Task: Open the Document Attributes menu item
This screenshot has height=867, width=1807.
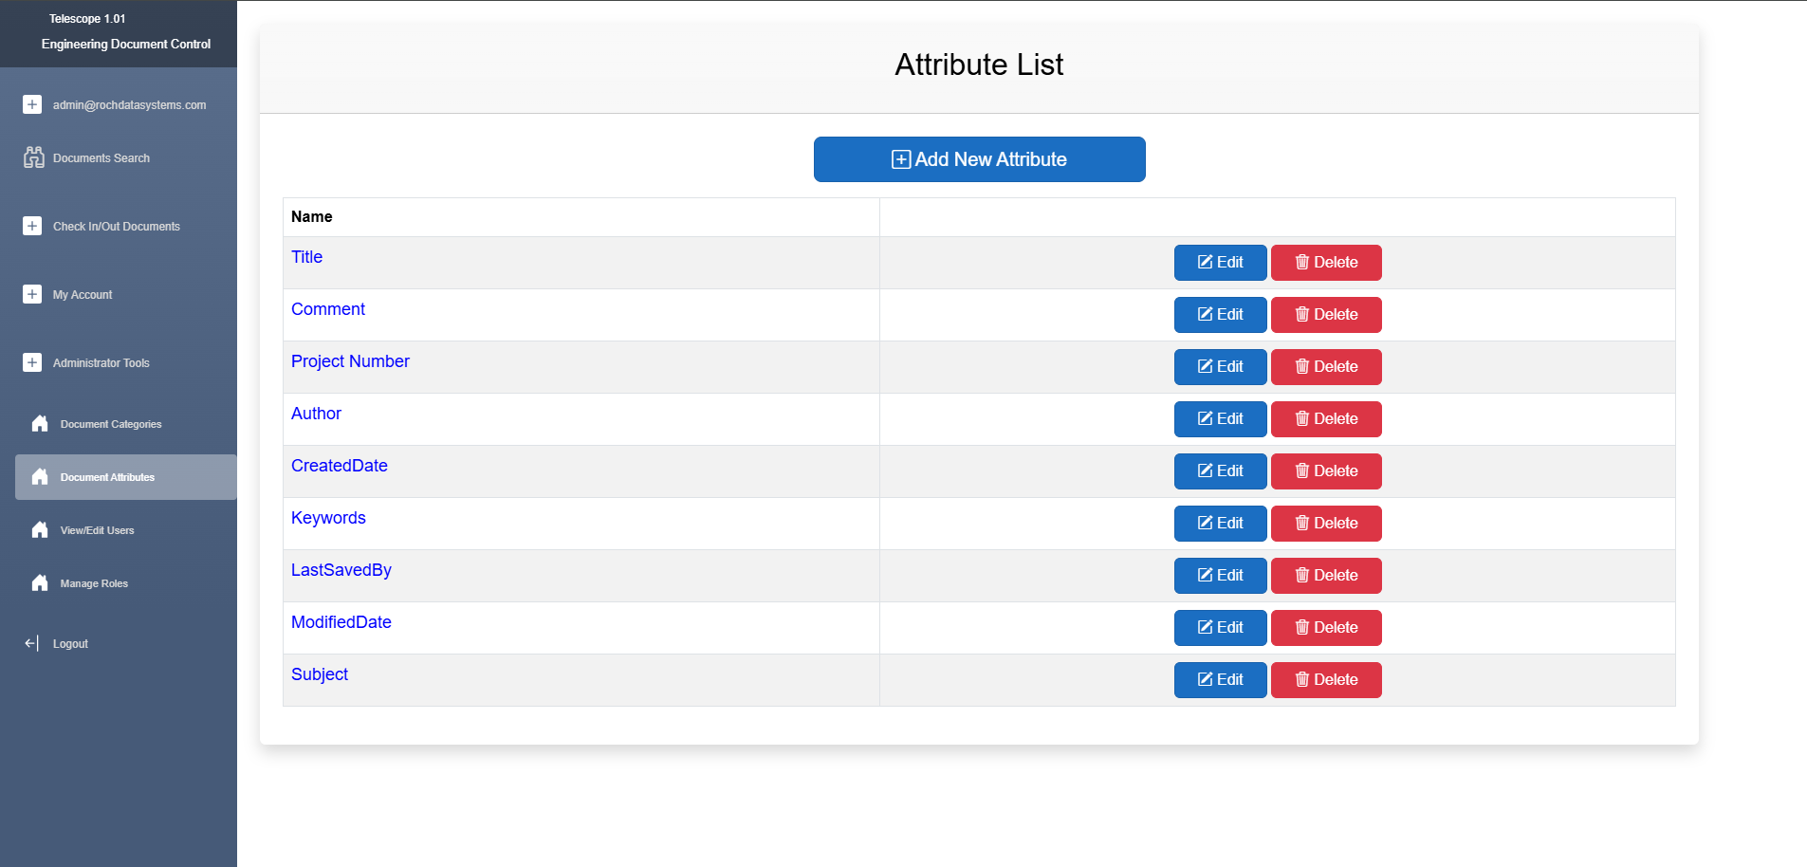Action: (107, 477)
